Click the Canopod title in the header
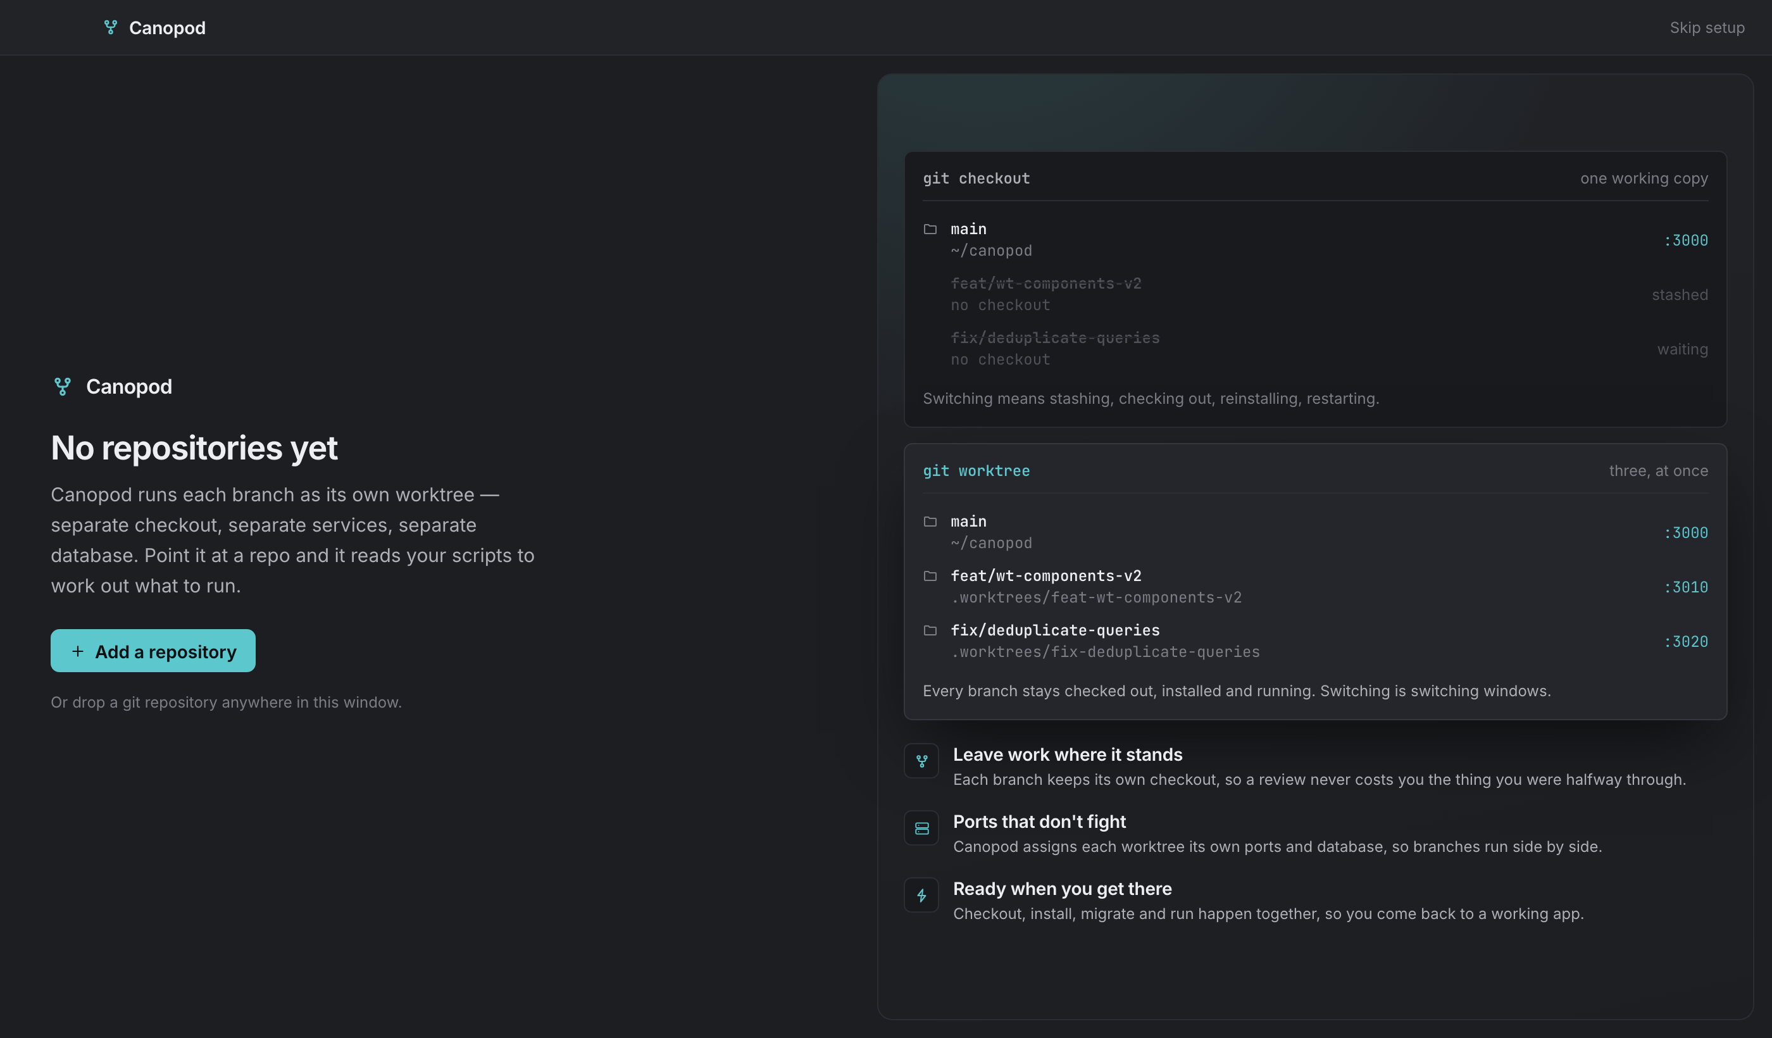The width and height of the screenshot is (1772, 1038). 167,28
